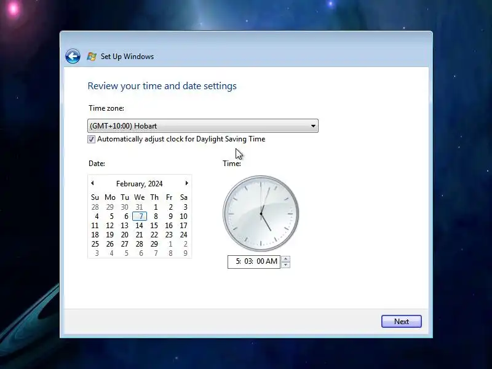Choose February 26 in the calendar
492x369 pixels.
coord(110,244)
